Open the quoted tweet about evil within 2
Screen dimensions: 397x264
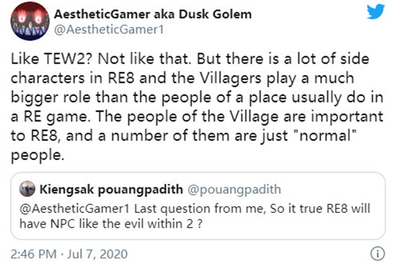point(198,206)
